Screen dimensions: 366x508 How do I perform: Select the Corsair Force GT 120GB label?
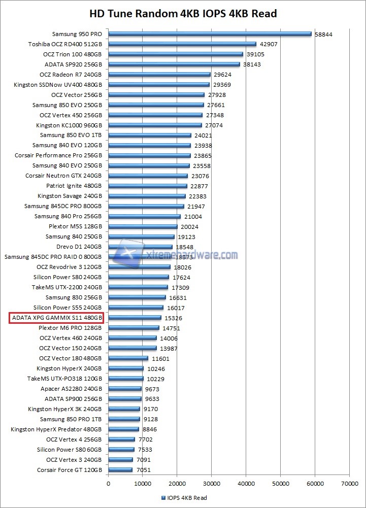coord(70,470)
